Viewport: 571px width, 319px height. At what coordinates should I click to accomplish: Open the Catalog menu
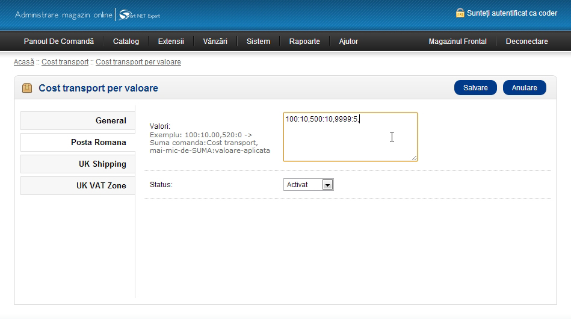tap(126, 42)
